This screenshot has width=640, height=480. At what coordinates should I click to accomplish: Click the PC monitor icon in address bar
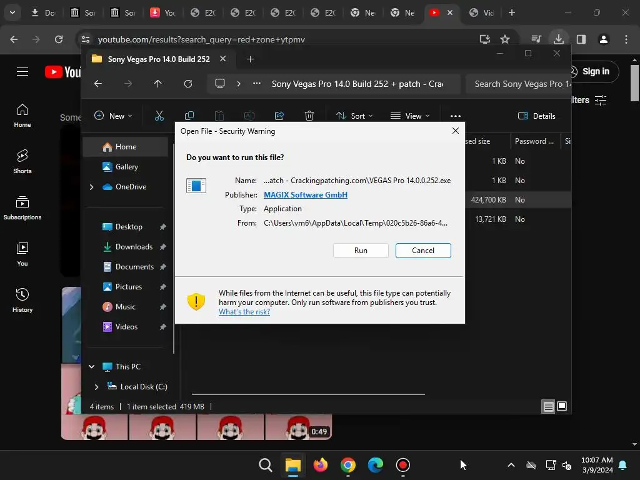pyautogui.click(x=220, y=84)
